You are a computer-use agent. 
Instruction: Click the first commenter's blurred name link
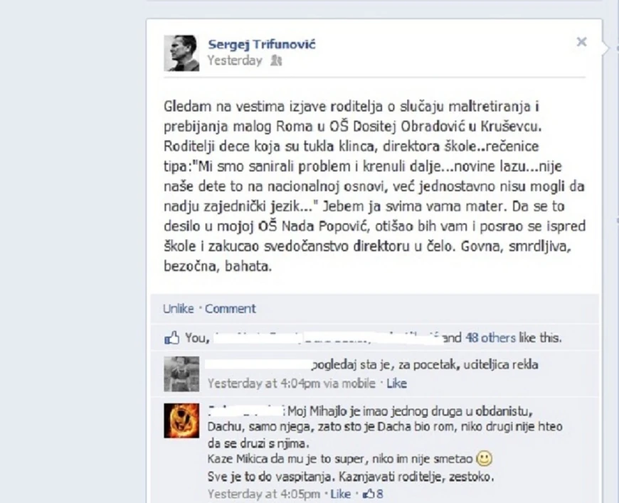258,364
